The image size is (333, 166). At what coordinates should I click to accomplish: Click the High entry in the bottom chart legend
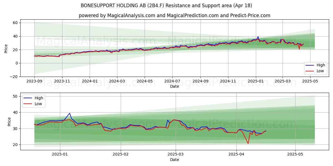click(x=33, y=98)
